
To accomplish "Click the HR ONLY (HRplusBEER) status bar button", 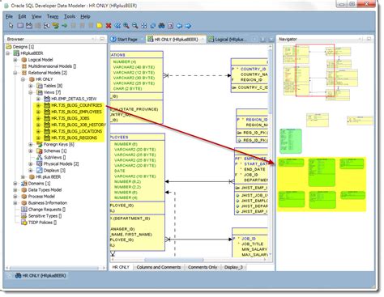I will [x=41, y=276].
